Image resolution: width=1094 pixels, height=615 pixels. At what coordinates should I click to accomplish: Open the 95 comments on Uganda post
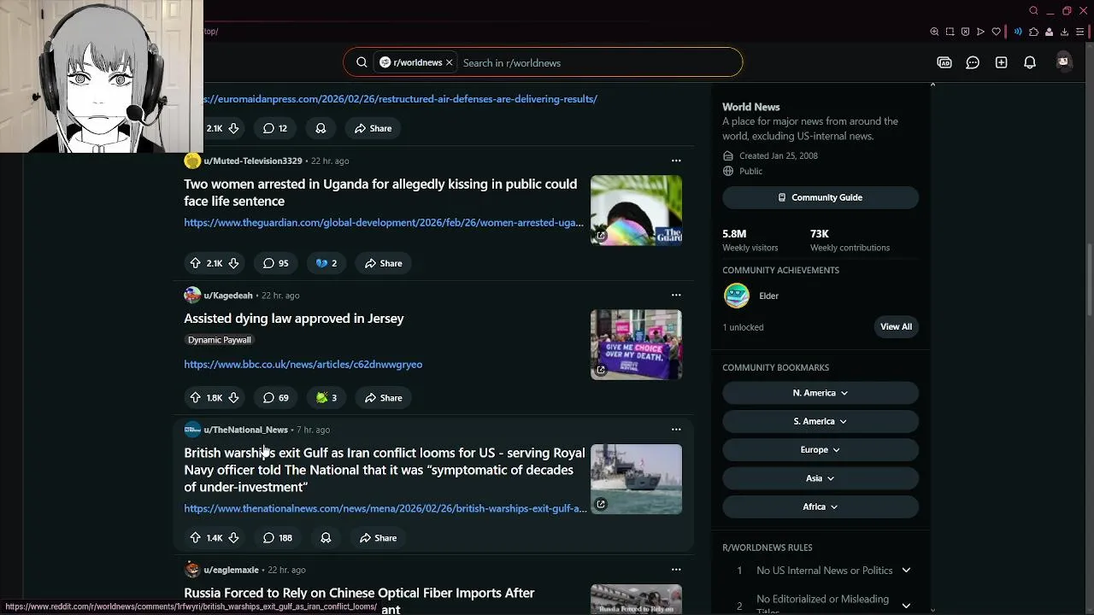coord(276,263)
